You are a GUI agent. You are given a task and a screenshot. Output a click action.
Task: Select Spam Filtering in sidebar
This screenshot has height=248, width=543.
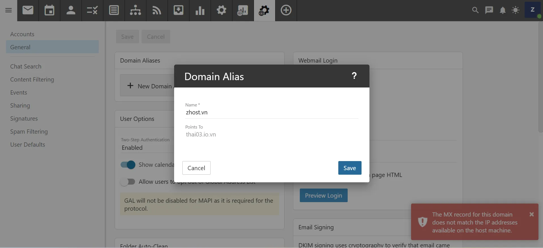click(29, 132)
